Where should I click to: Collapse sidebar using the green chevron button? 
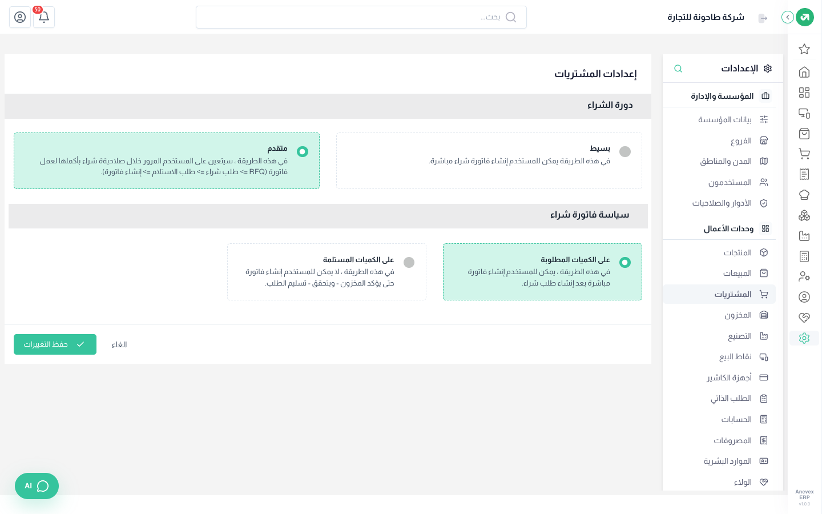788,17
